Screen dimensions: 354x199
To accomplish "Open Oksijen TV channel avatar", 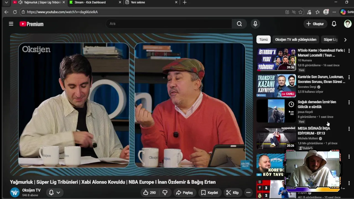I will (x=15, y=192).
